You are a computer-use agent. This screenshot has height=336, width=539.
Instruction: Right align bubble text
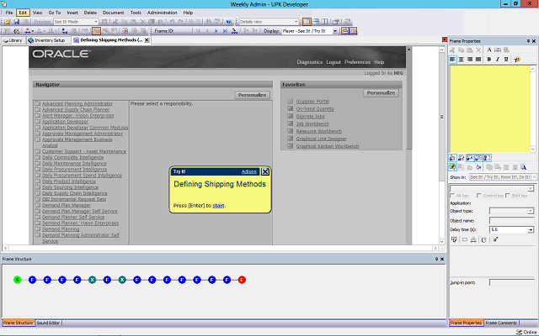pyautogui.click(x=470, y=60)
